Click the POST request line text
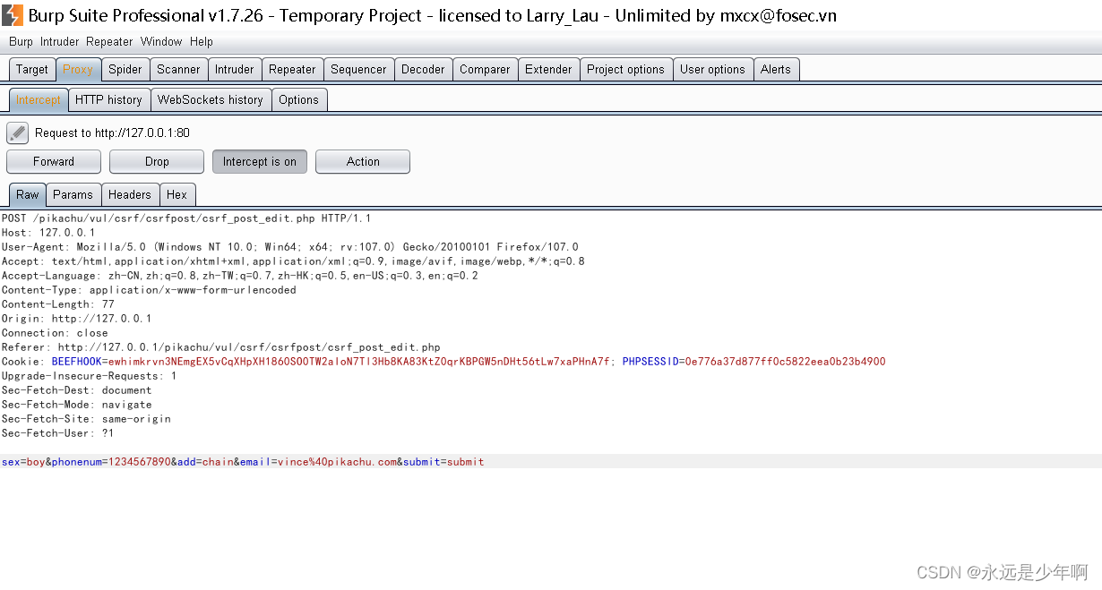Image resolution: width=1102 pixels, height=590 pixels. (x=186, y=218)
